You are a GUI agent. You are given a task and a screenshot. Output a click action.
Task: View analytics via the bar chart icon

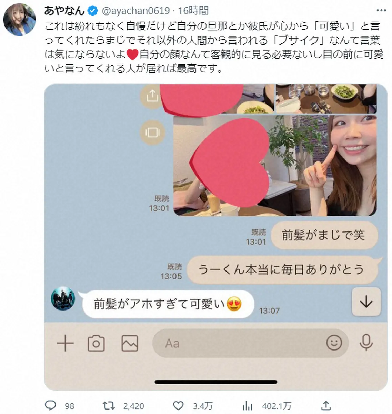(x=248, y=405)
